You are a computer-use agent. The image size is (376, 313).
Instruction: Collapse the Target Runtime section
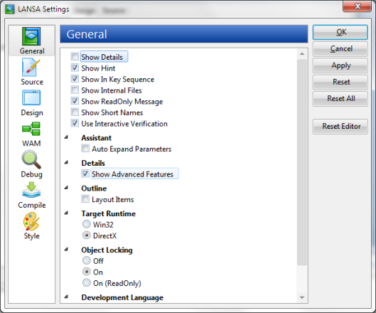tap(66, 213)
